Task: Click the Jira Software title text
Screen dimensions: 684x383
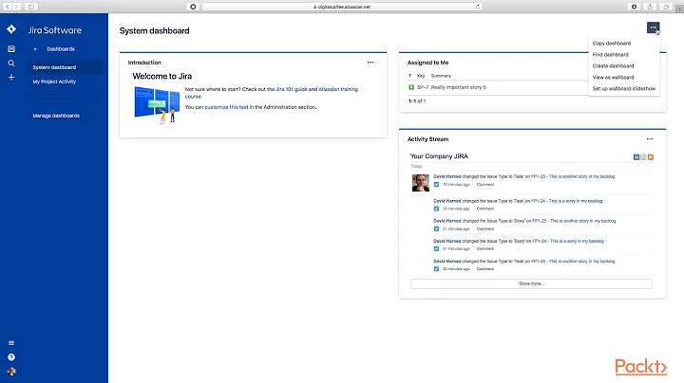Action: tap(55, 30)
